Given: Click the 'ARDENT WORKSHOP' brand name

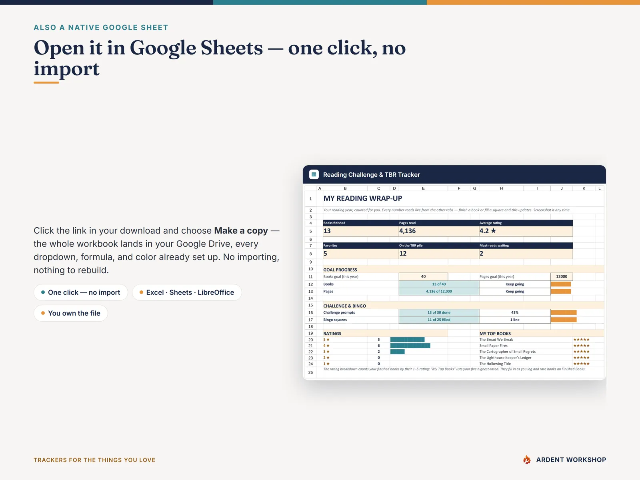Looking at the screenshot, I should point(571,460).
